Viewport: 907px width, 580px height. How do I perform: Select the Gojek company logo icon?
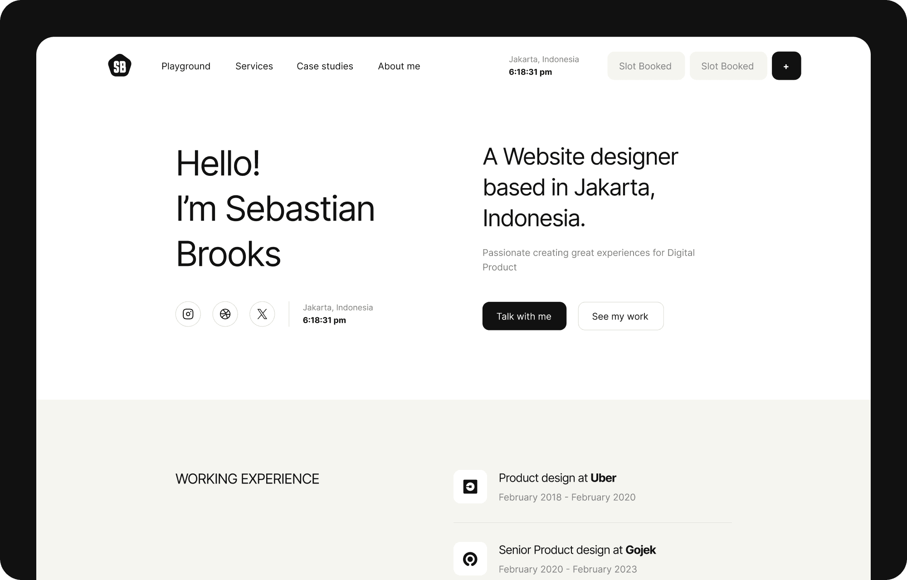point(470,559)
